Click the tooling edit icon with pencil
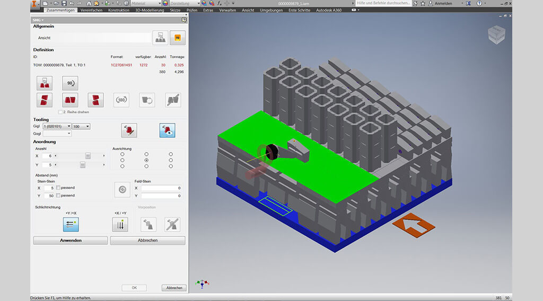The image size is (543, 301). point(129,130)
